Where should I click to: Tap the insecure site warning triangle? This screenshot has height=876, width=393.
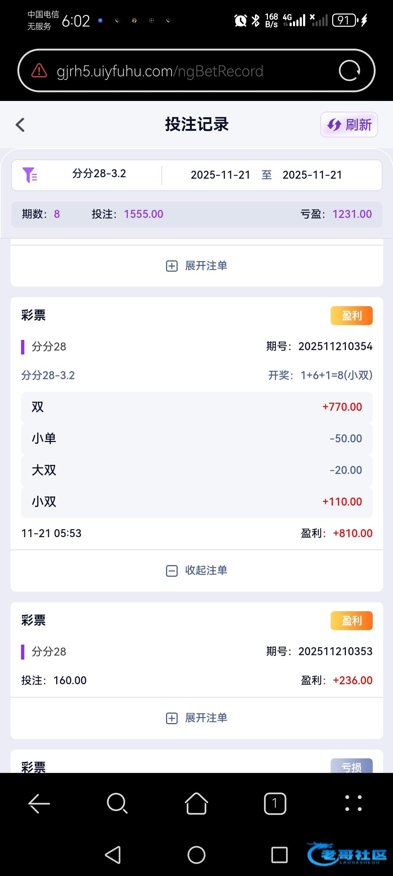(39, 71)
